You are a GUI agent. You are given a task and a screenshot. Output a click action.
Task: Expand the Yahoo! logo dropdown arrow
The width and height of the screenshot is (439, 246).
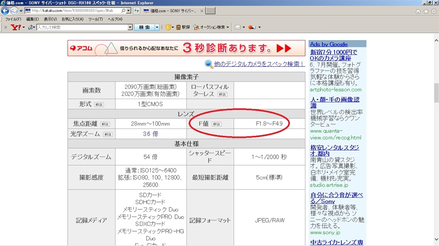(x=24, y=27)
